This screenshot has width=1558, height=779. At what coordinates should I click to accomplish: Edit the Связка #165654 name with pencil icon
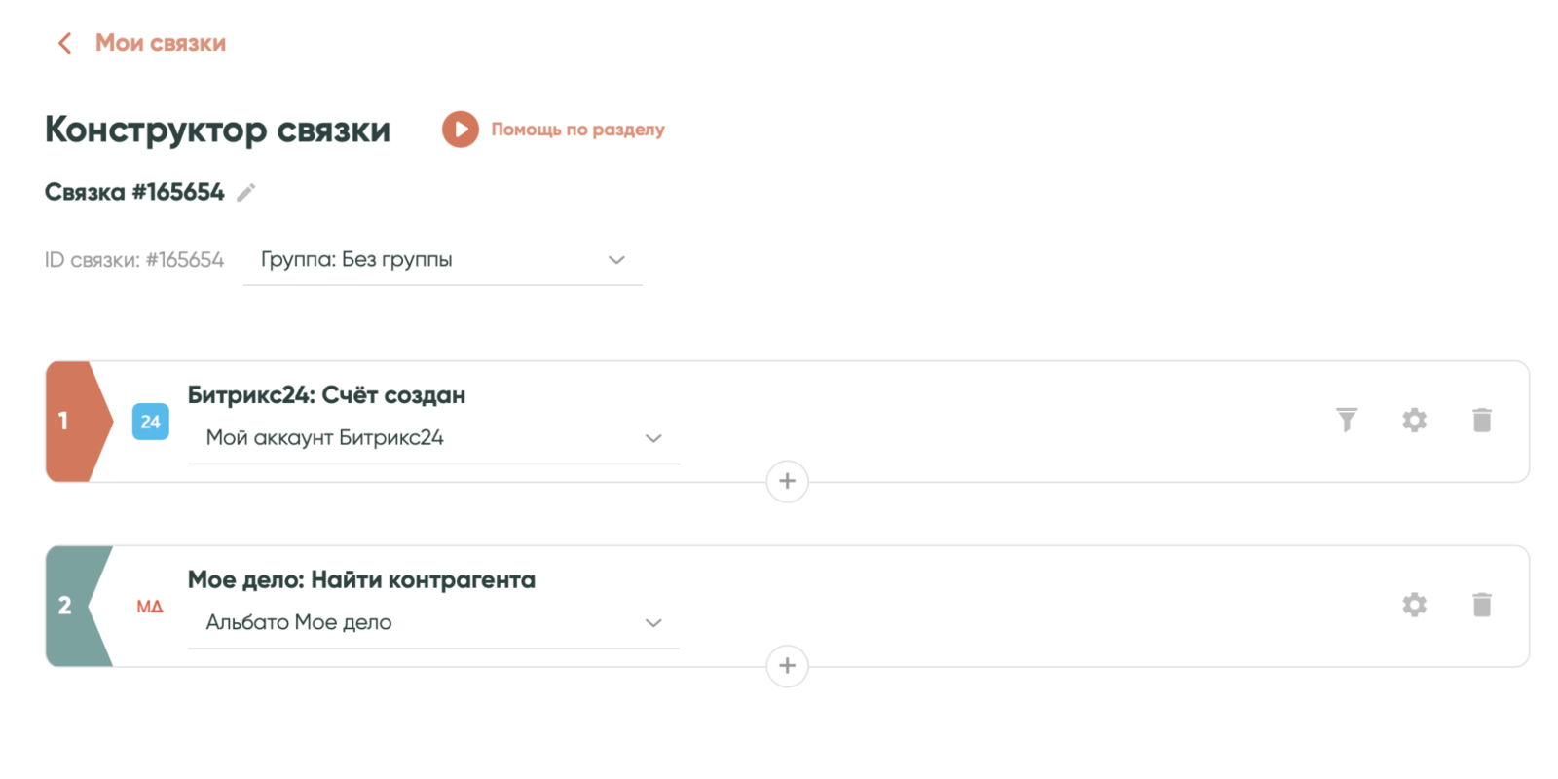(246, 193)
